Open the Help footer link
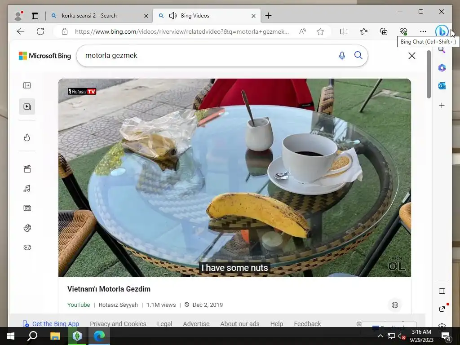This screenshot has width=460, height=345. 277,324
